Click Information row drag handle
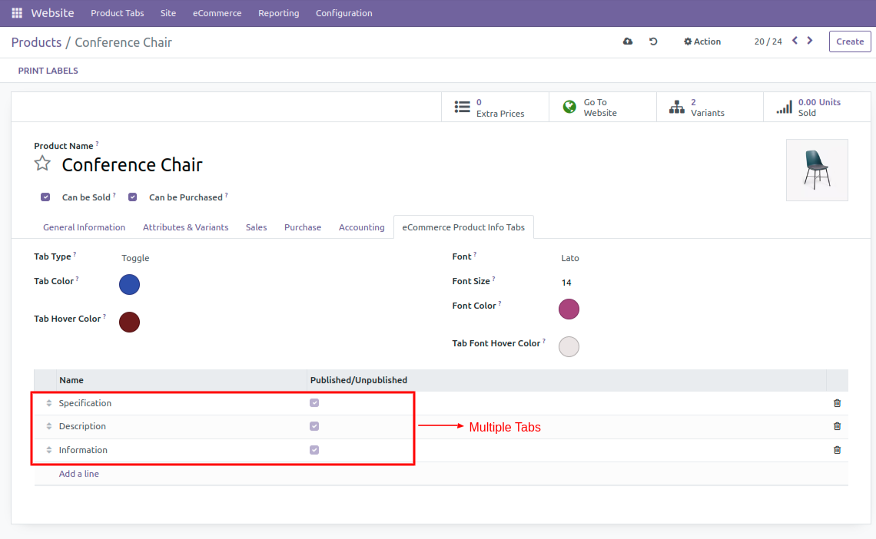876x539 pixels. [48, 450]
